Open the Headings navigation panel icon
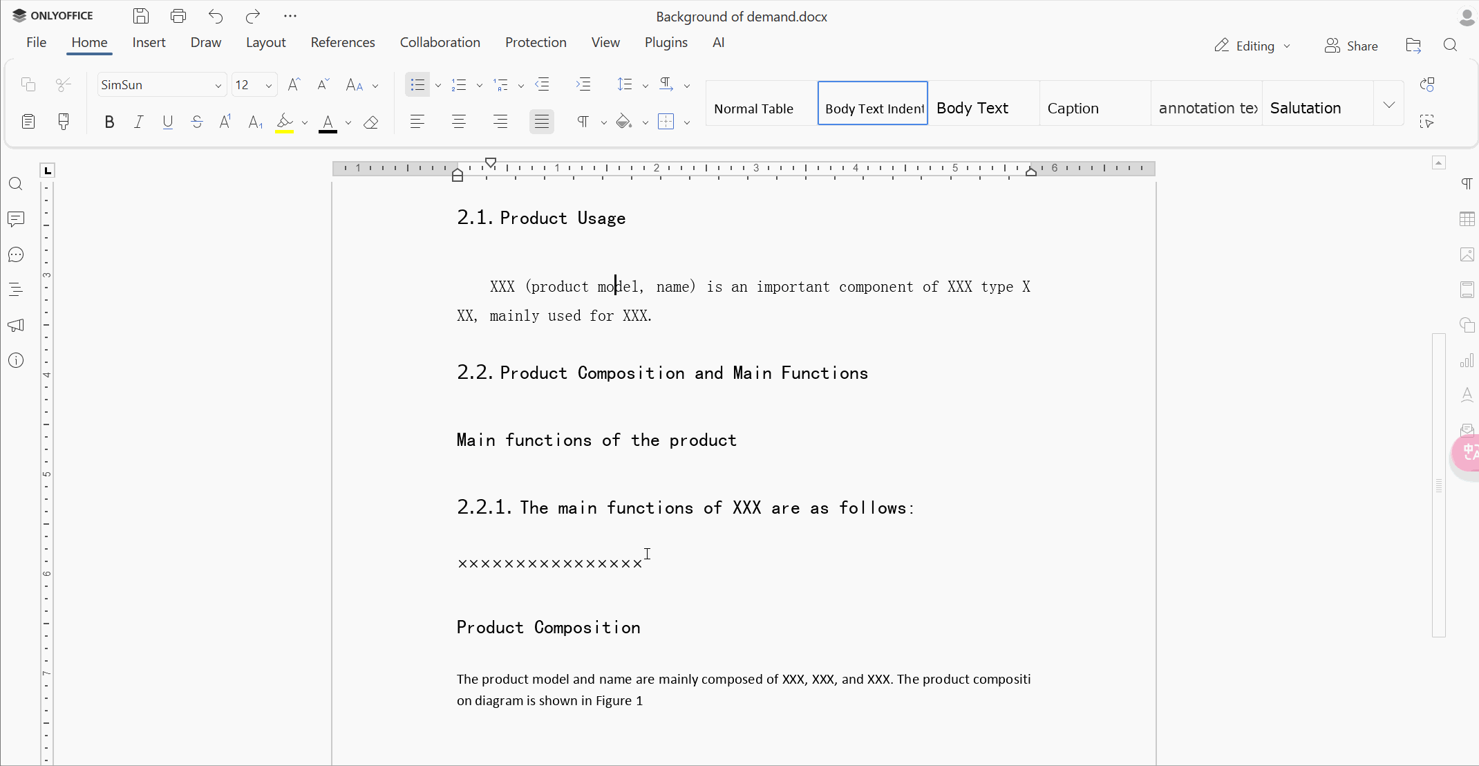Image resolution: width=1479 pixels, height=766 pixels. tap(16, 290)
